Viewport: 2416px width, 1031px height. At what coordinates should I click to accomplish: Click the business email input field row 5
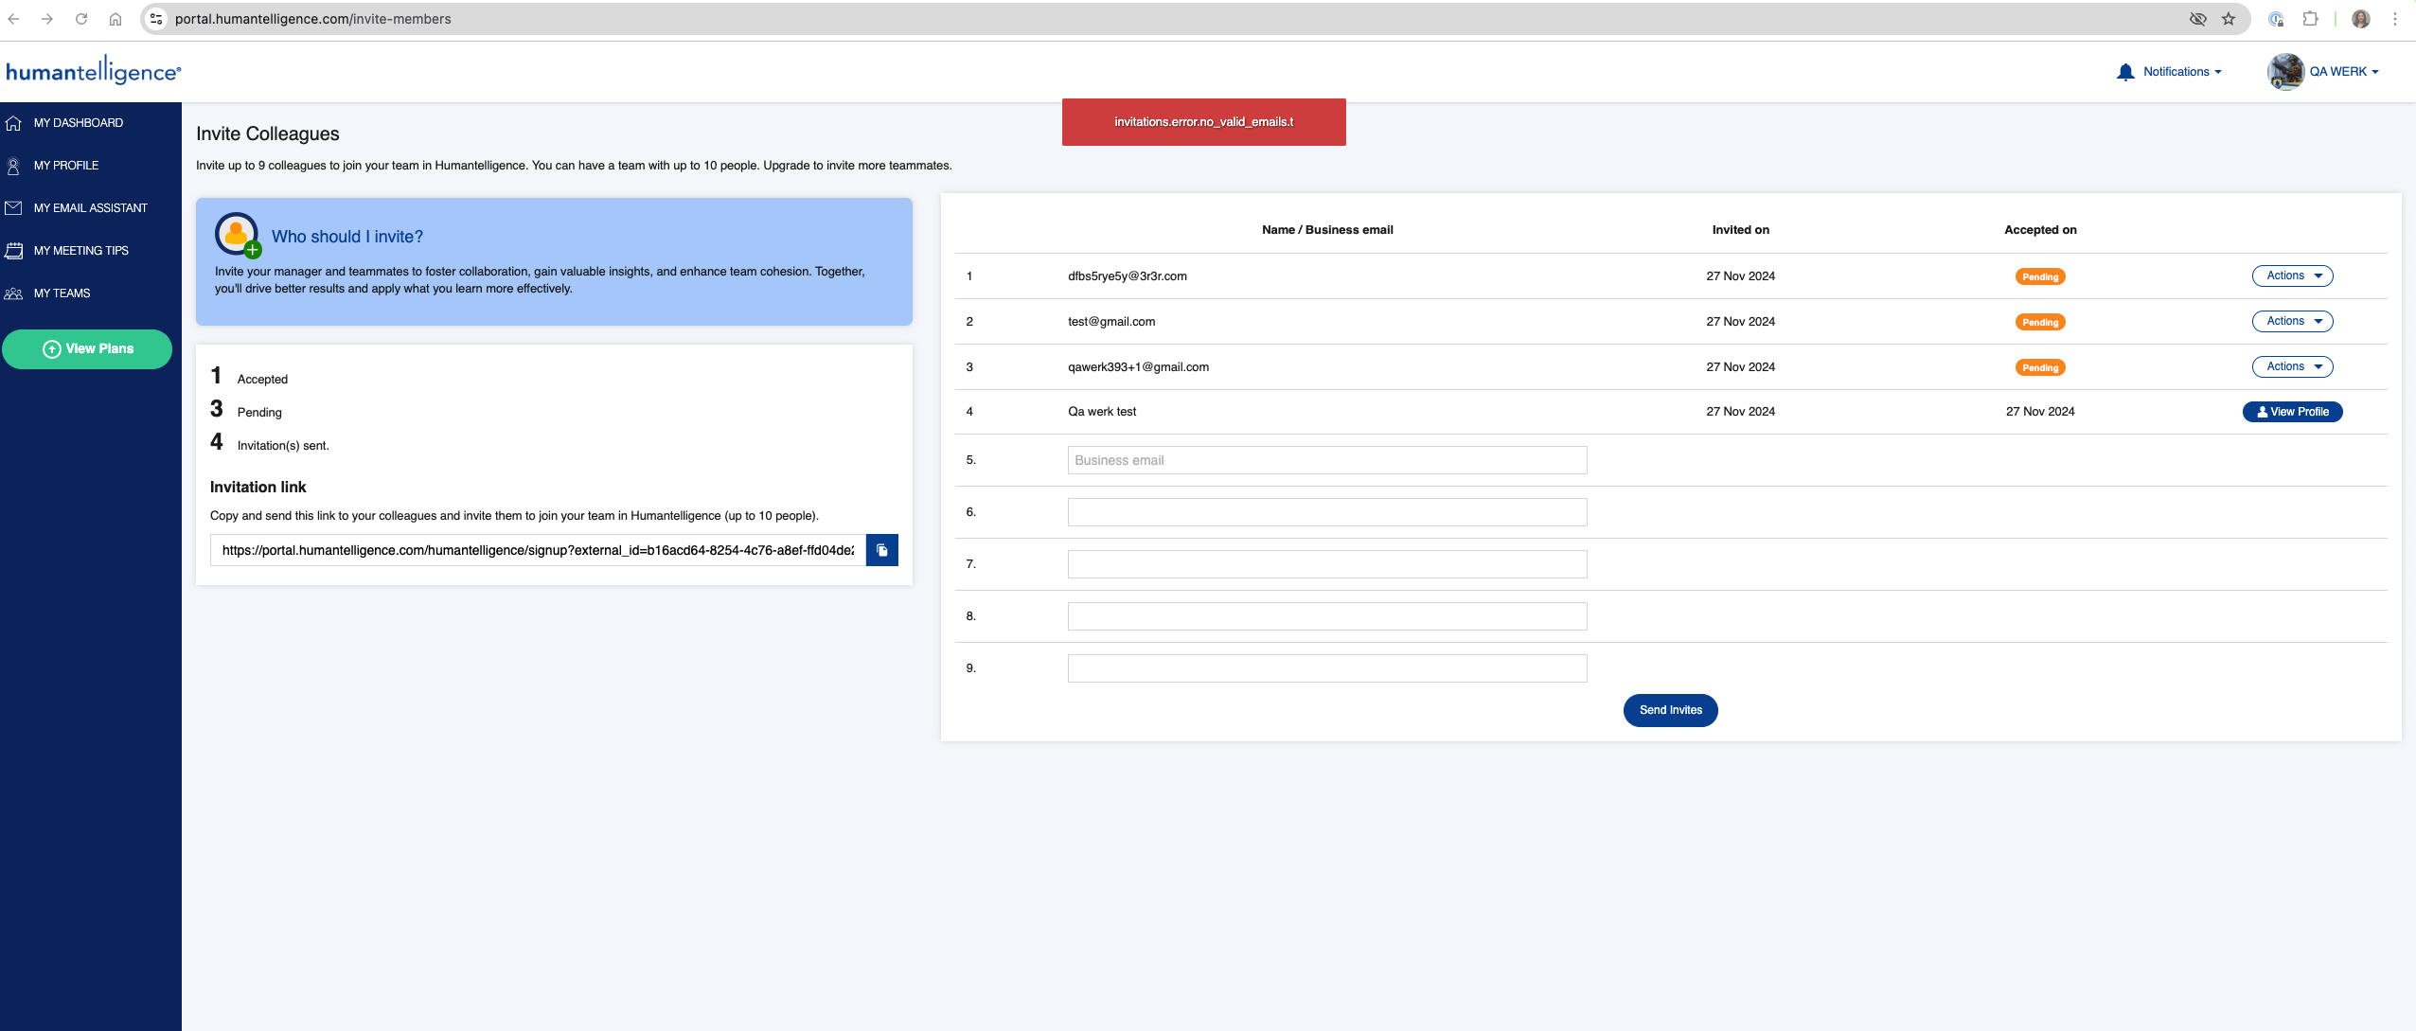click(x=1326, y=459)
